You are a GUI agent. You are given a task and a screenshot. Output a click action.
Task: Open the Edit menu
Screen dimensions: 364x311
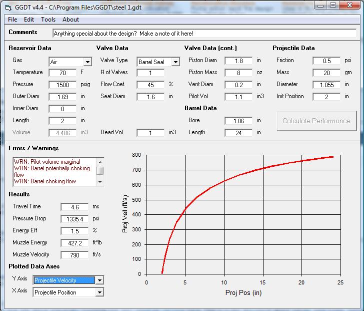coord(29,20)
